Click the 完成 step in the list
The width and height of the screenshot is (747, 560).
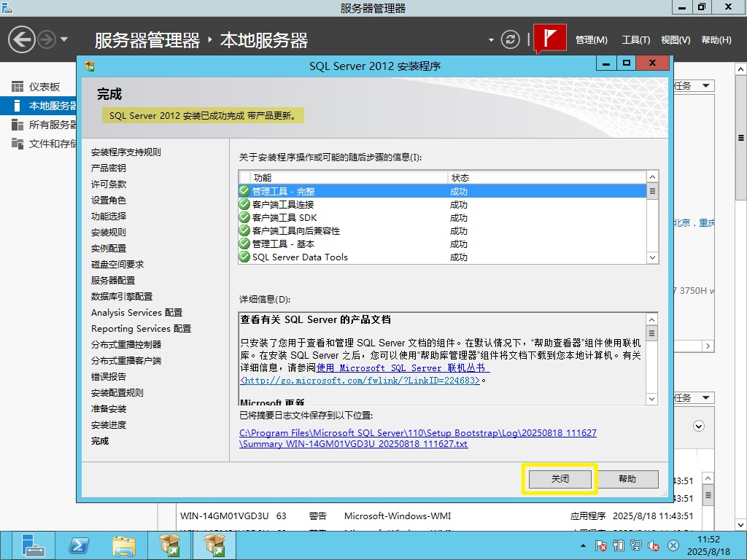pos(100,441)
